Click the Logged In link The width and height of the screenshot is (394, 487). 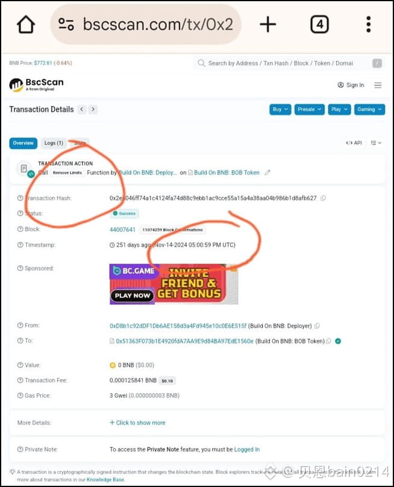click(x=247, y=450)
